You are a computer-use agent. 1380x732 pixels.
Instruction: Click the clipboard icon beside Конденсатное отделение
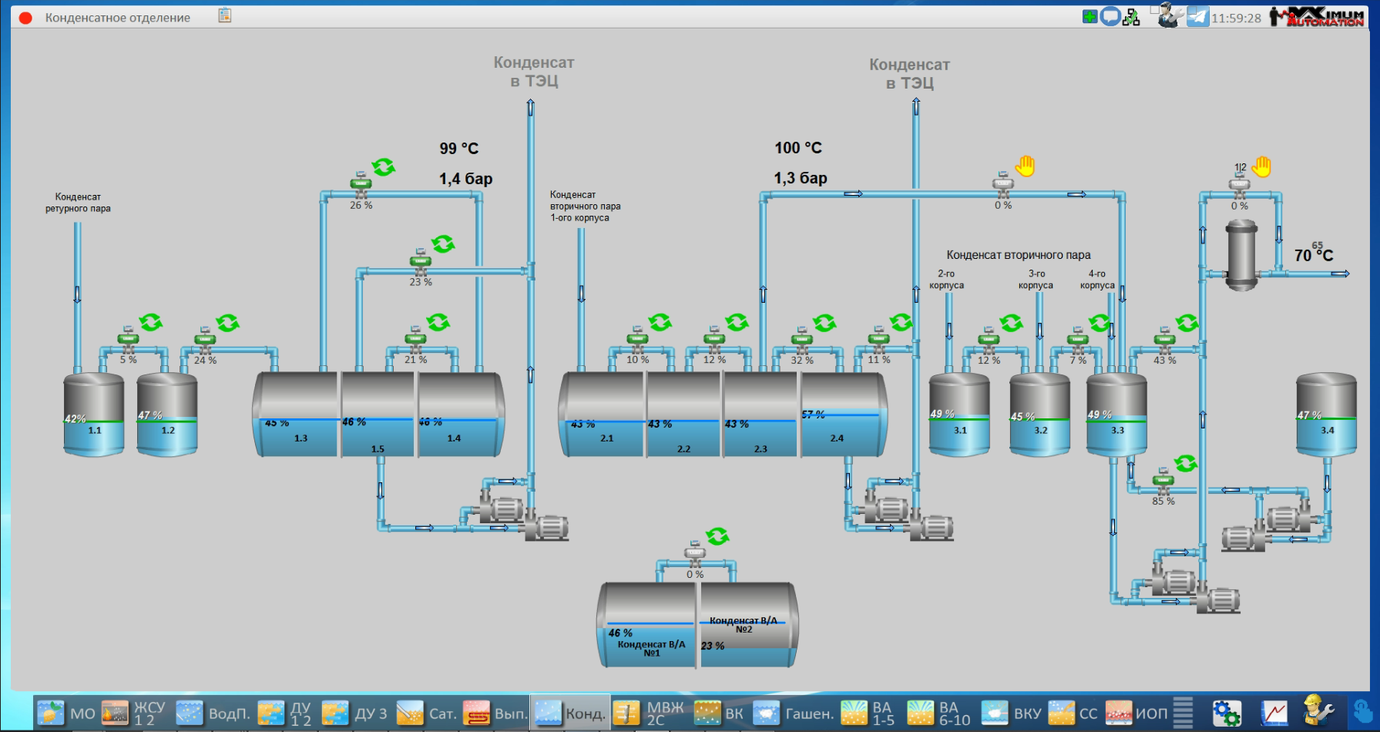tap(225, 15)
